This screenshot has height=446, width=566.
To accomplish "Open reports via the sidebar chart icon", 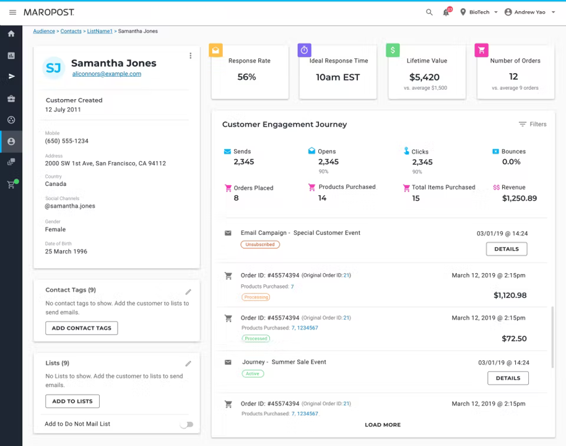I will 11,55.
